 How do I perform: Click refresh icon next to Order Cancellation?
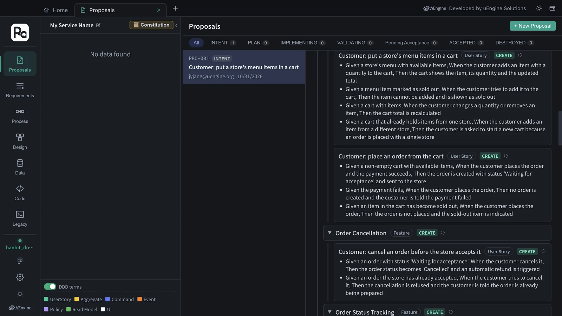[x=443, y=233]
